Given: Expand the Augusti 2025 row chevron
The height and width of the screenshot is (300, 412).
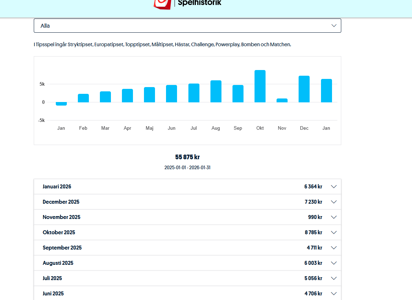Looking at the screenshot, I should [333, 263].
